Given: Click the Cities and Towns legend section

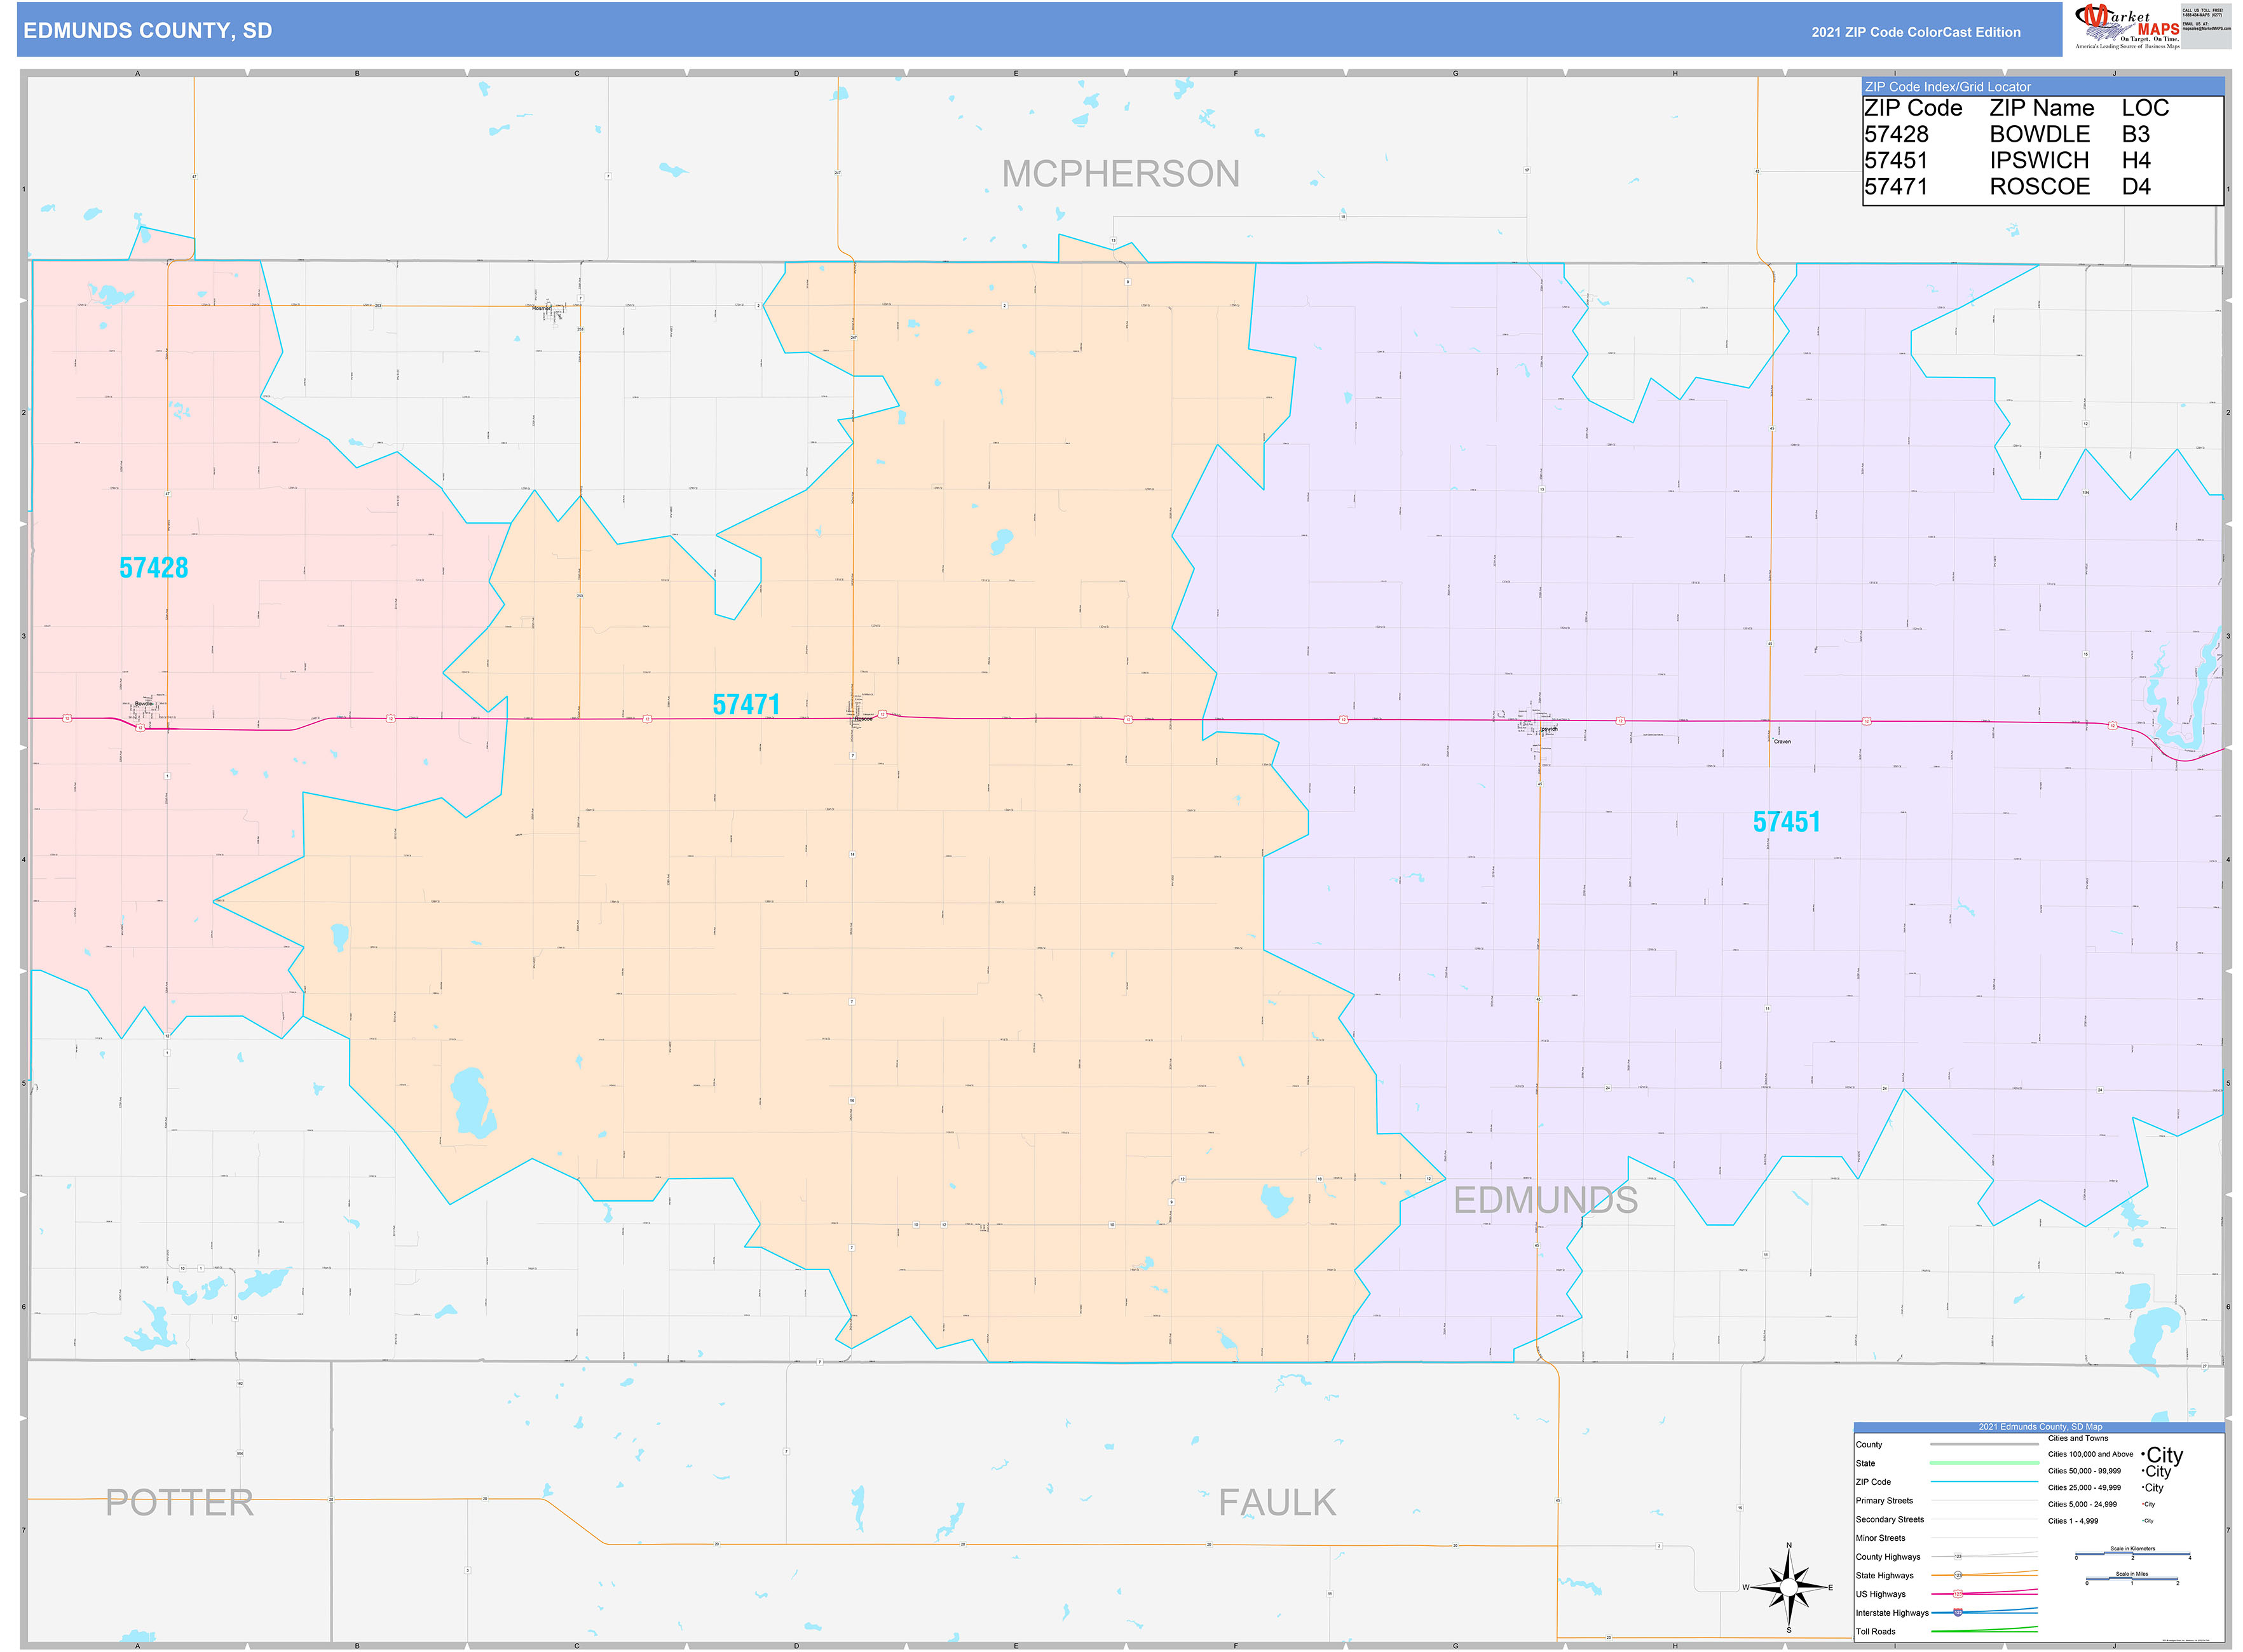Looking at the screenshot, I should pyautogui.click(x=2078, y=1438).
